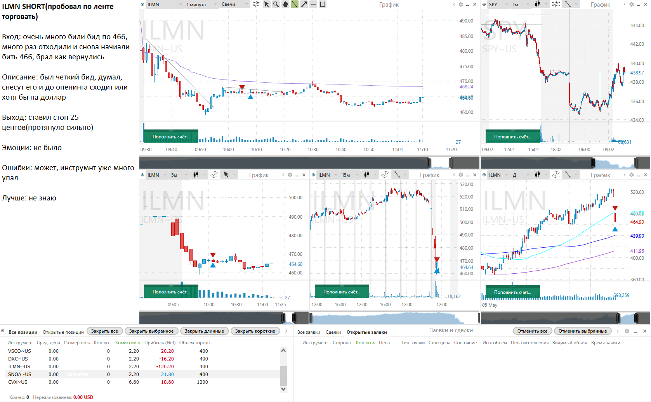Open indicators on ILMN 5m chart

214,175
